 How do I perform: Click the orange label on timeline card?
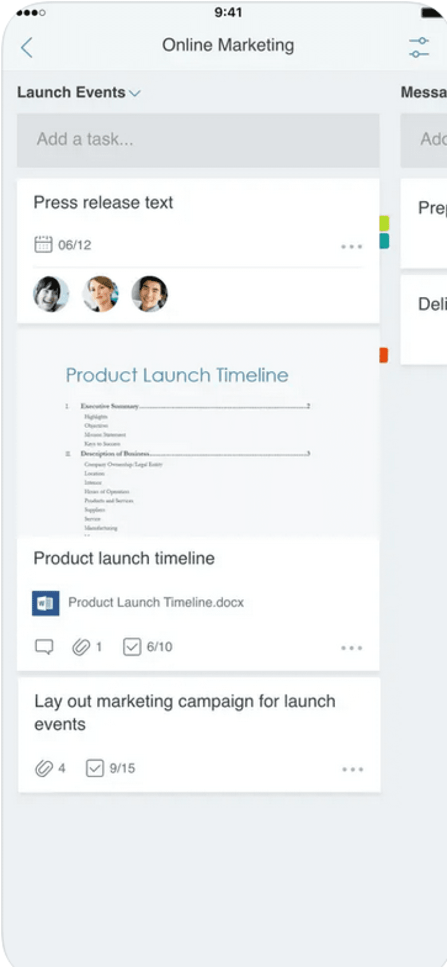(384, 355)
